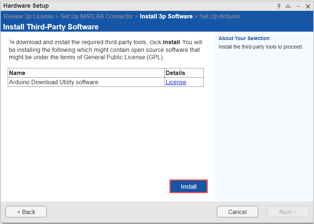Click the Install 3p Software step
This screenshot has width=314, height=224.
pyautogui.click(x=166, y=17)
